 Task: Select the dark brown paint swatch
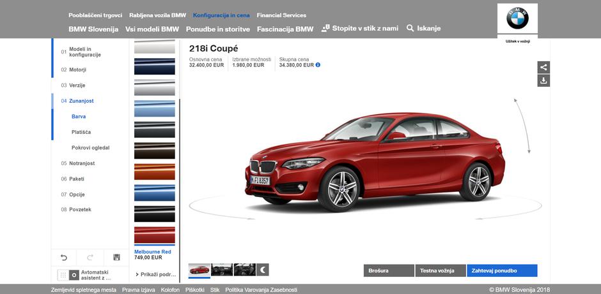[x=155, y=151]
